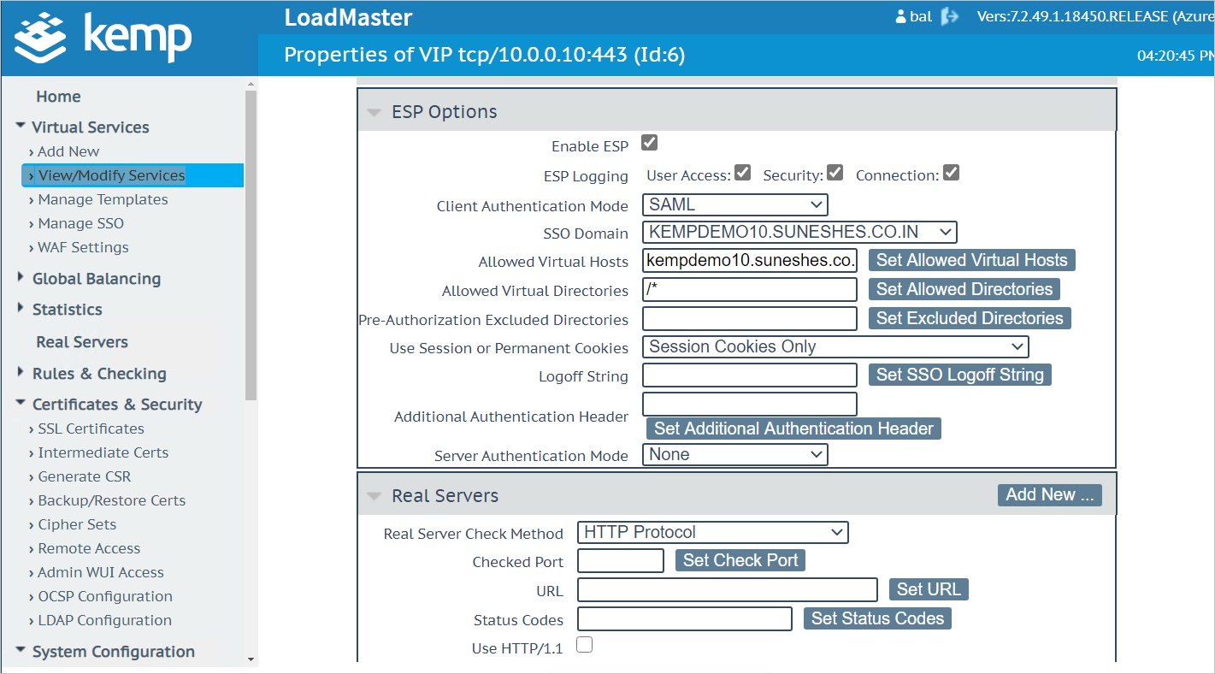The width and height of the screenshot is (1215, 674).
Task: Open the Client Authentication Mode dropdown
Action: pos(734,204)
